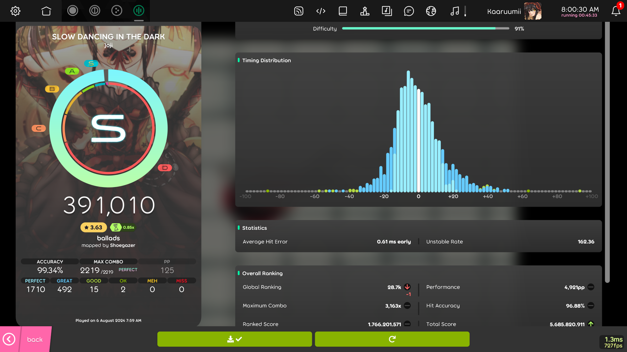Open the wiki book icon
The width and height of the screenshot is (627, 352).
343,11
